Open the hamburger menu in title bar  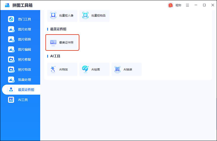pyautogui.click(x=187, y=5)
